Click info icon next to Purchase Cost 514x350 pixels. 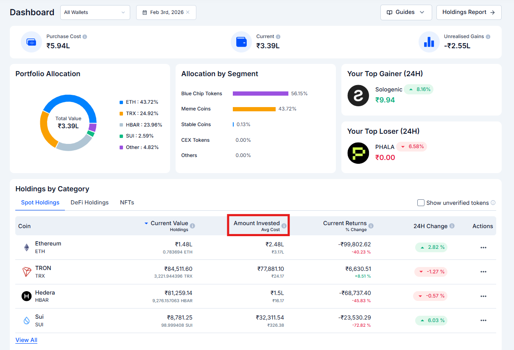click(85, 37)
